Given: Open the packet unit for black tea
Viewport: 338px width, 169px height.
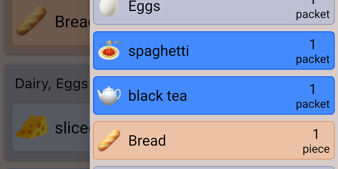Looking at the screenshot, I should pyautogui.click(x=313, y=104).
